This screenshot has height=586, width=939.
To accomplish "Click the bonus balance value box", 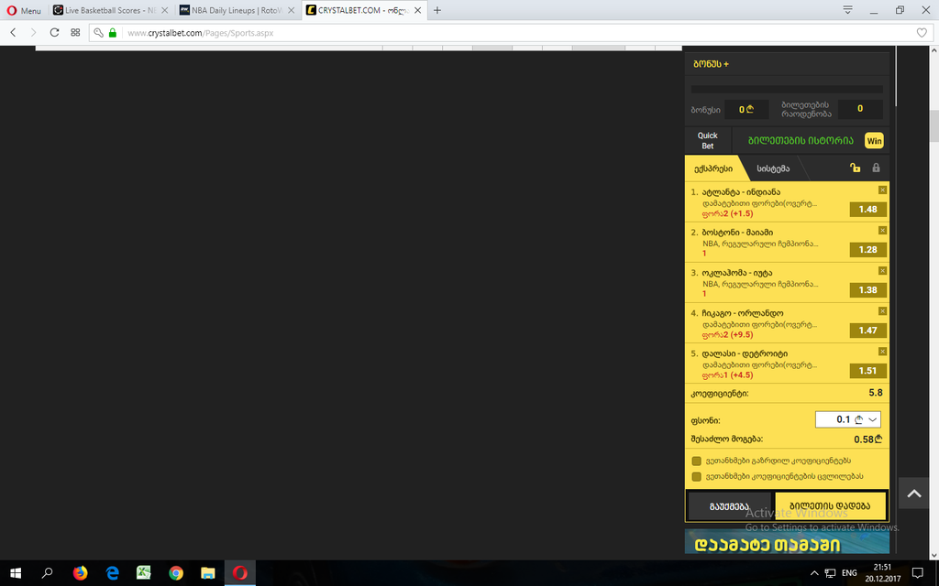I will click(746, 110).
